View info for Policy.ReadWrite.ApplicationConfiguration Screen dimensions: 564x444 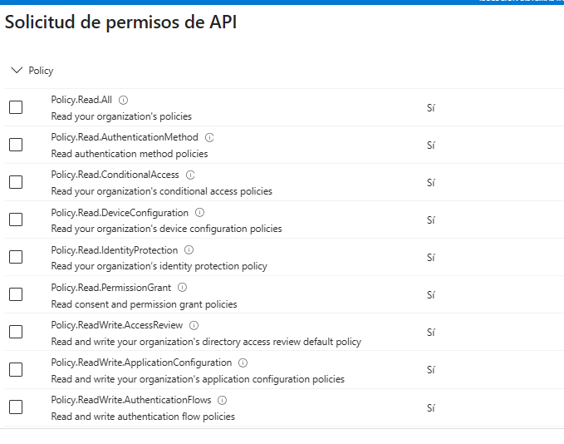pyautogui.click(x=243, y=363)
